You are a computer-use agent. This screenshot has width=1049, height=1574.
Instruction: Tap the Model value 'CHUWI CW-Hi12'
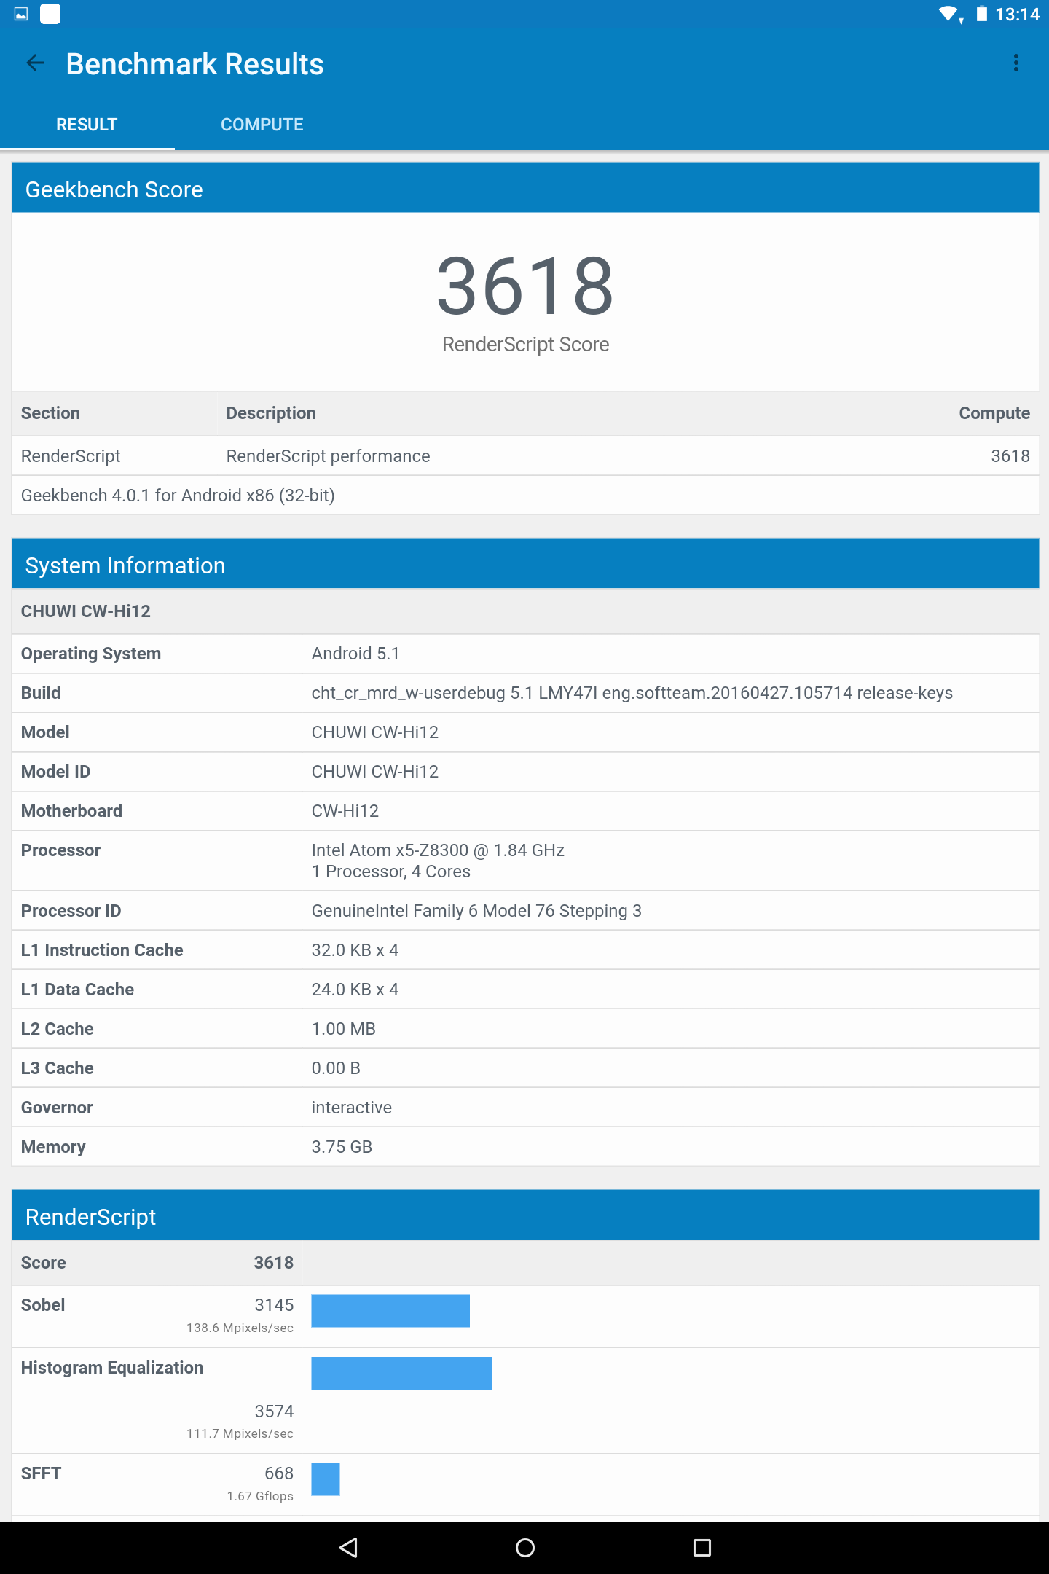point(374,732)
